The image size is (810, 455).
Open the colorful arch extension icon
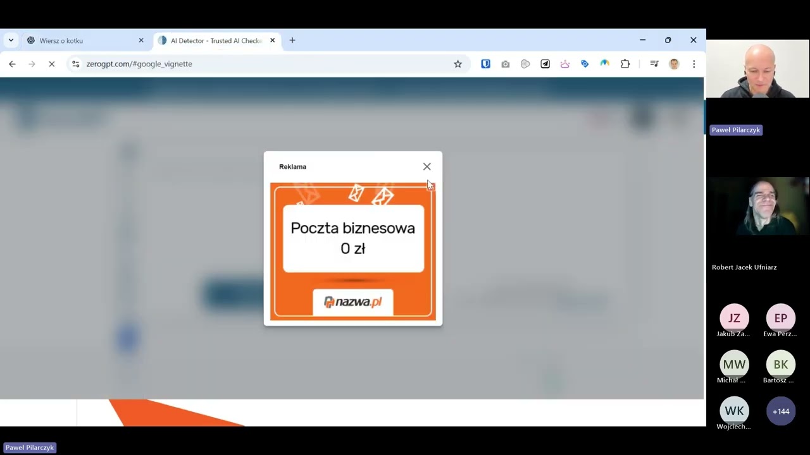tap(605, 64)
